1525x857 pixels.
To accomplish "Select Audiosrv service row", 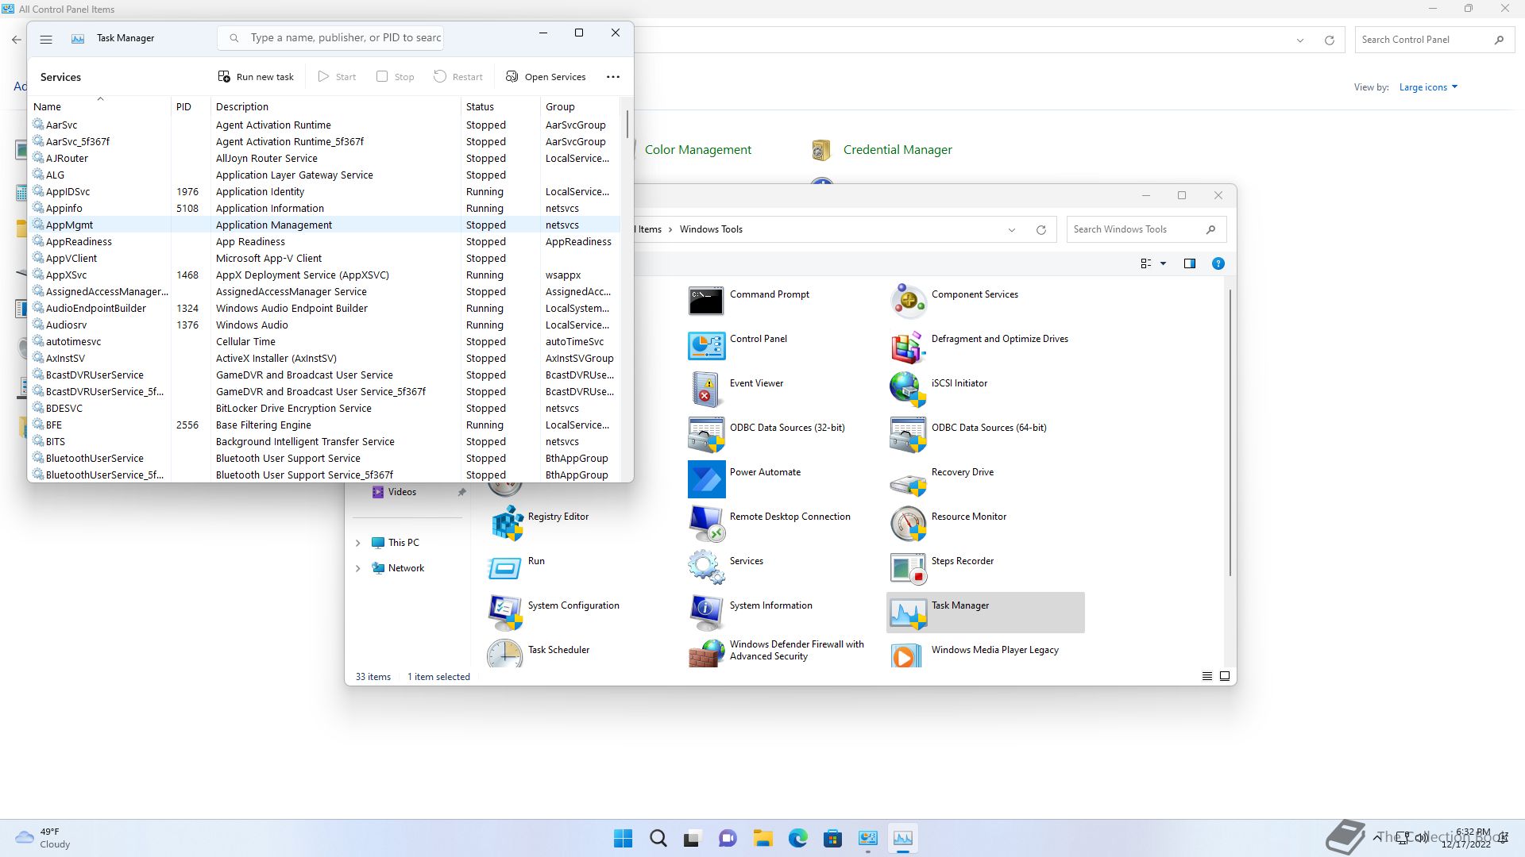I will (x=324, y=325).
